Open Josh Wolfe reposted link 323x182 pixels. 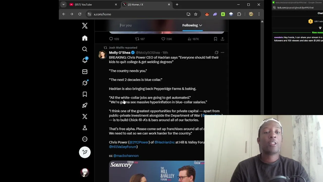click(123, 48)
